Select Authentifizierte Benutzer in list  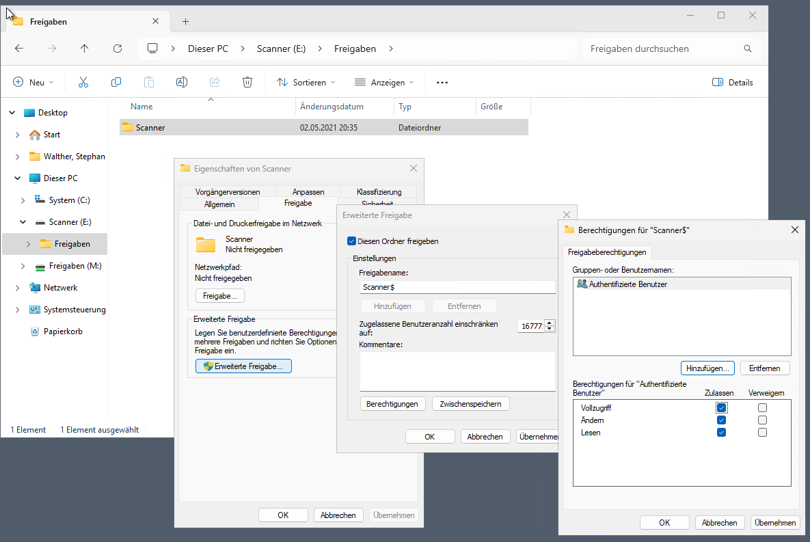pos(681,284)
